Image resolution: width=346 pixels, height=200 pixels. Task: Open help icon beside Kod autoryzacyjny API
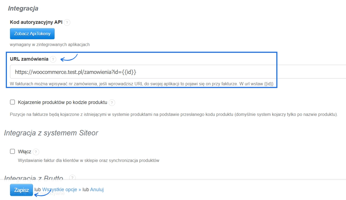click(x=67, y=22)
